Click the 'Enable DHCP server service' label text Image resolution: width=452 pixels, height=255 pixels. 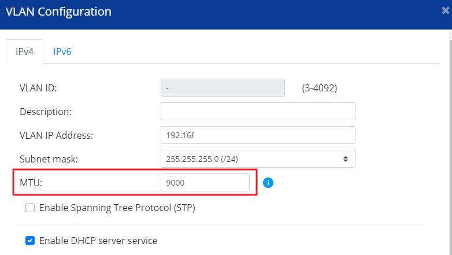click(98, 240)
